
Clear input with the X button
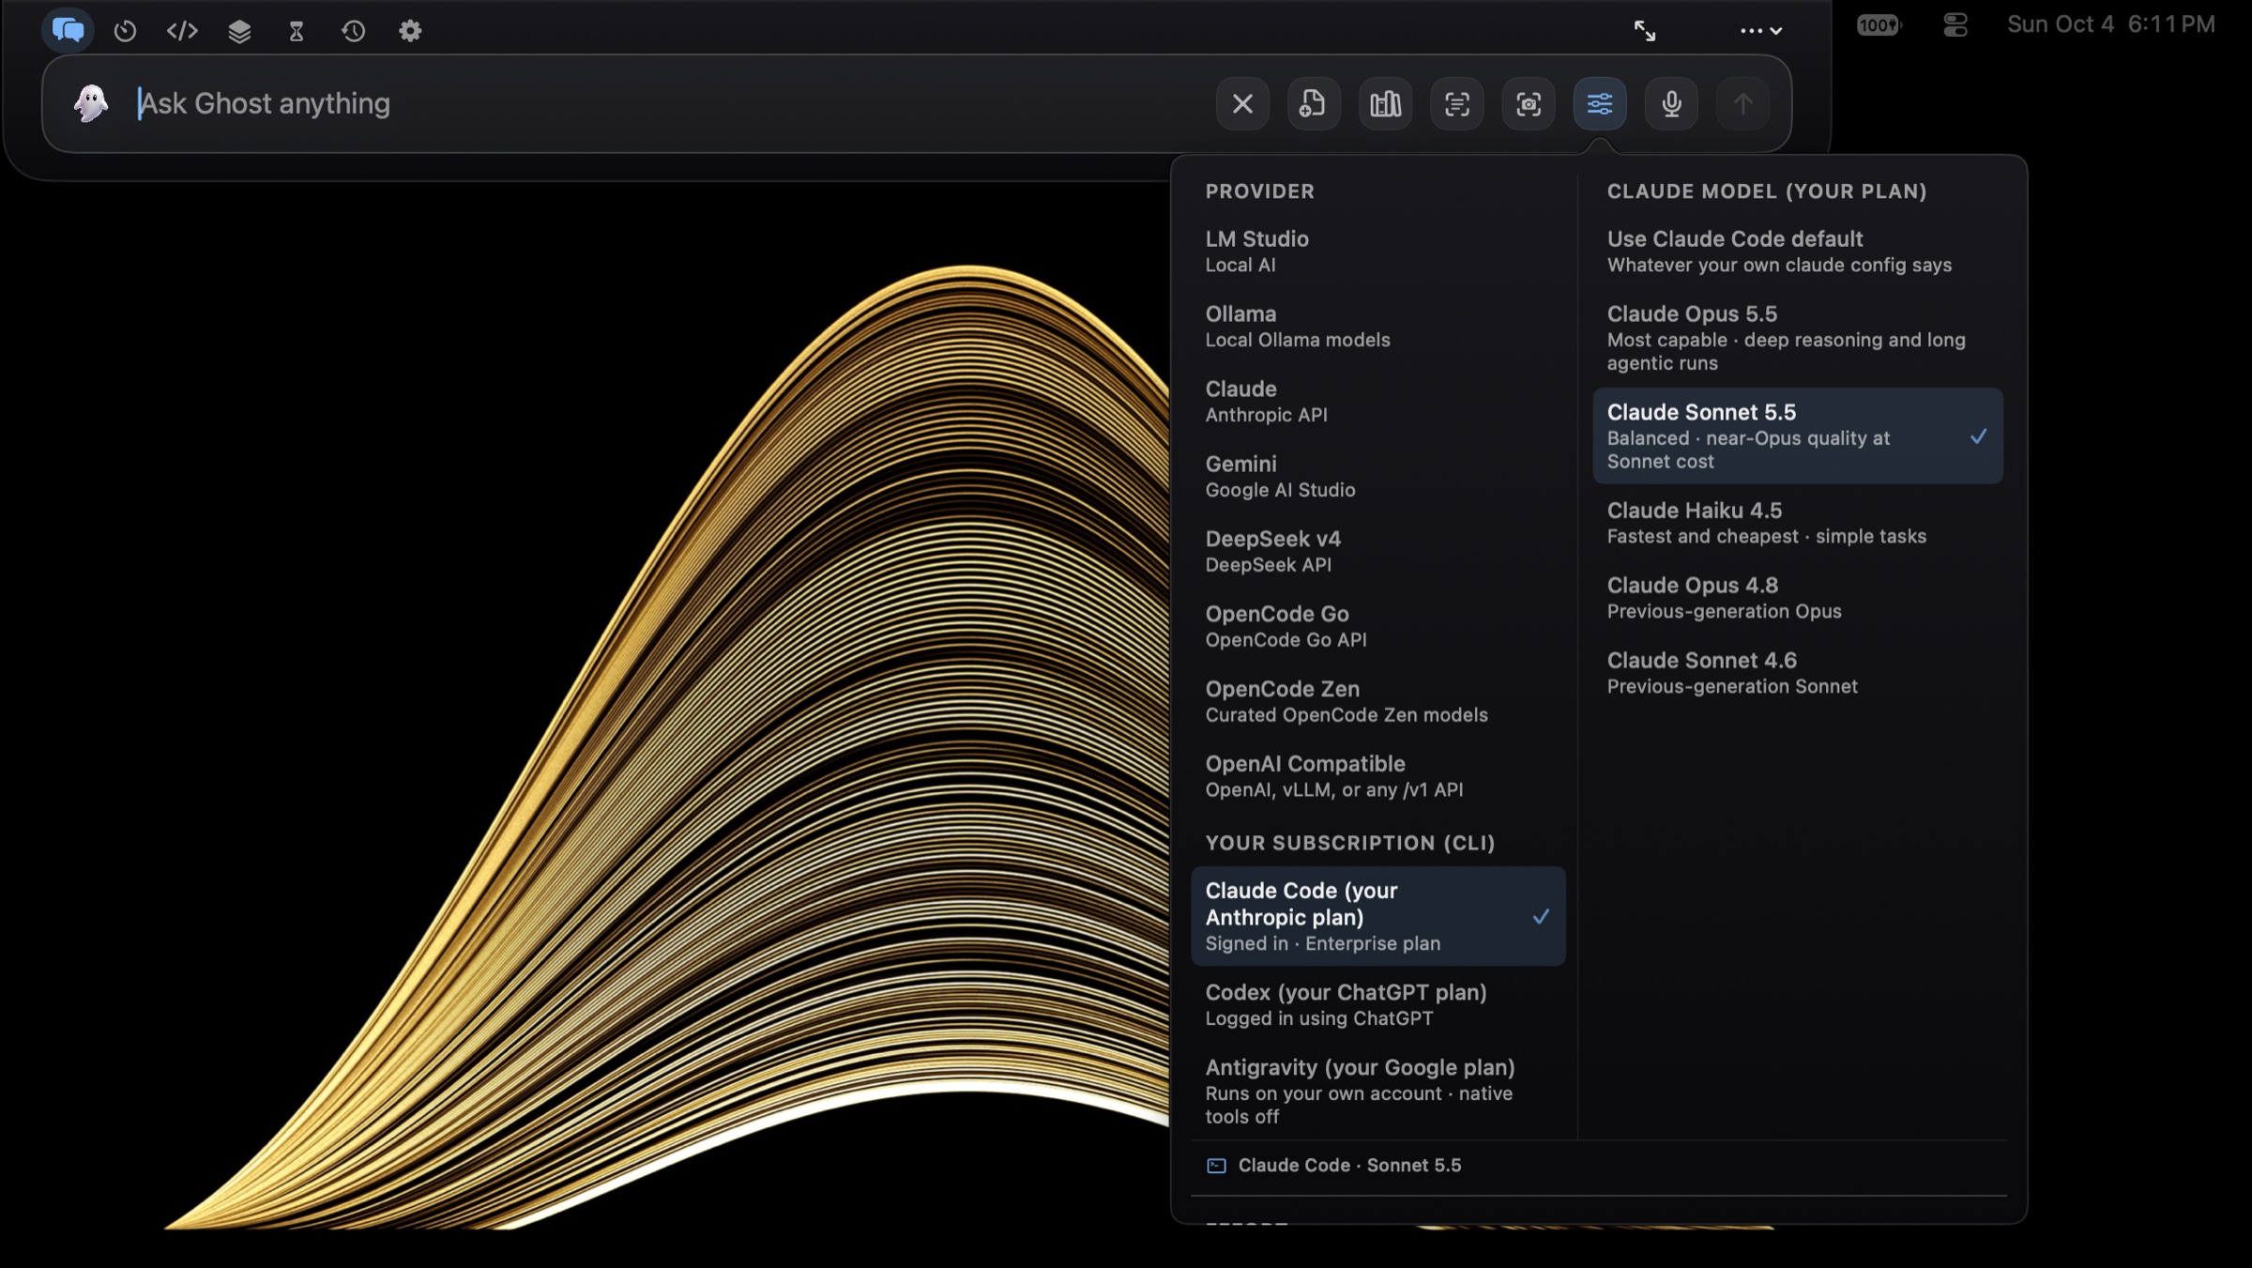tap(1242, 103)
